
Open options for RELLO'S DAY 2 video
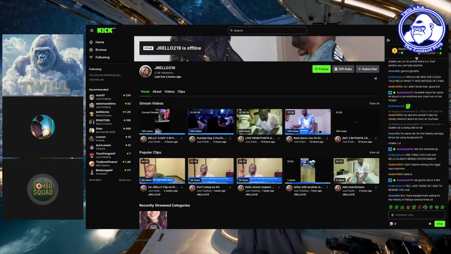click(x=181, y=138)
